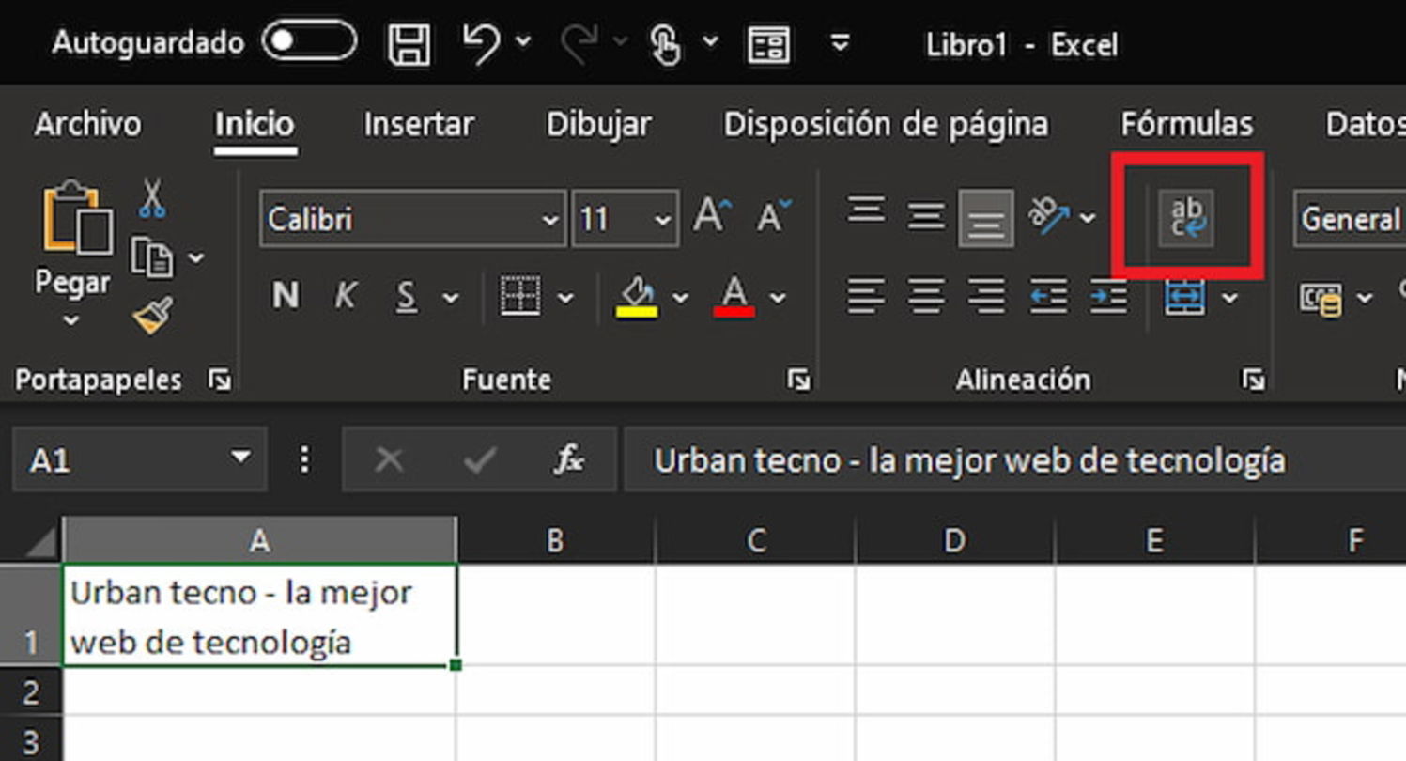Image resolution: width=1406 pixels, height=761 pixels.
Task: Click the Borders icon
Action: click(x=520, y=297)
